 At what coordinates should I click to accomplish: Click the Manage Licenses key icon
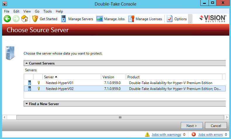point(131,19)
